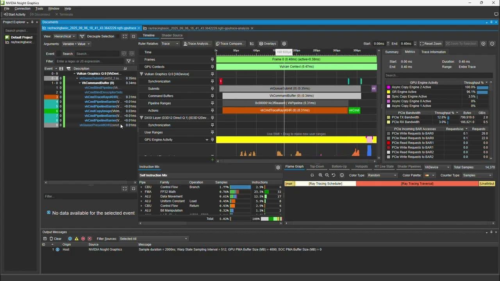Select the vkCmdCopyImage event row

tap(90, 111)
